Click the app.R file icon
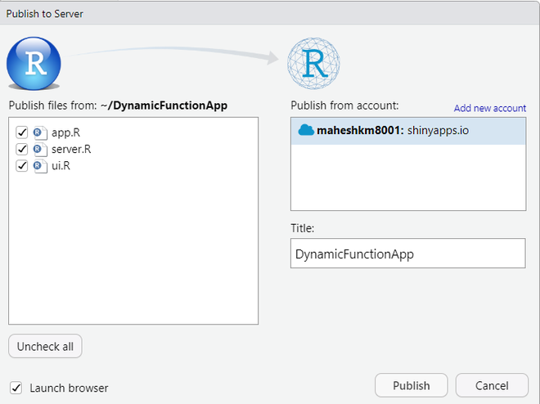 click(x=40, y=132)
